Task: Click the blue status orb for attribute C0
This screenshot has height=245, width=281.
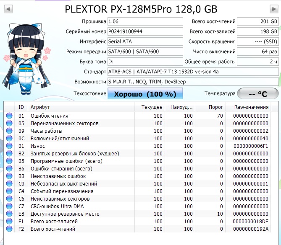Action: click(x=9, y=183)
